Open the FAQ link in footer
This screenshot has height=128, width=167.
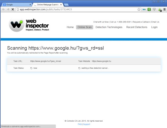80,124
